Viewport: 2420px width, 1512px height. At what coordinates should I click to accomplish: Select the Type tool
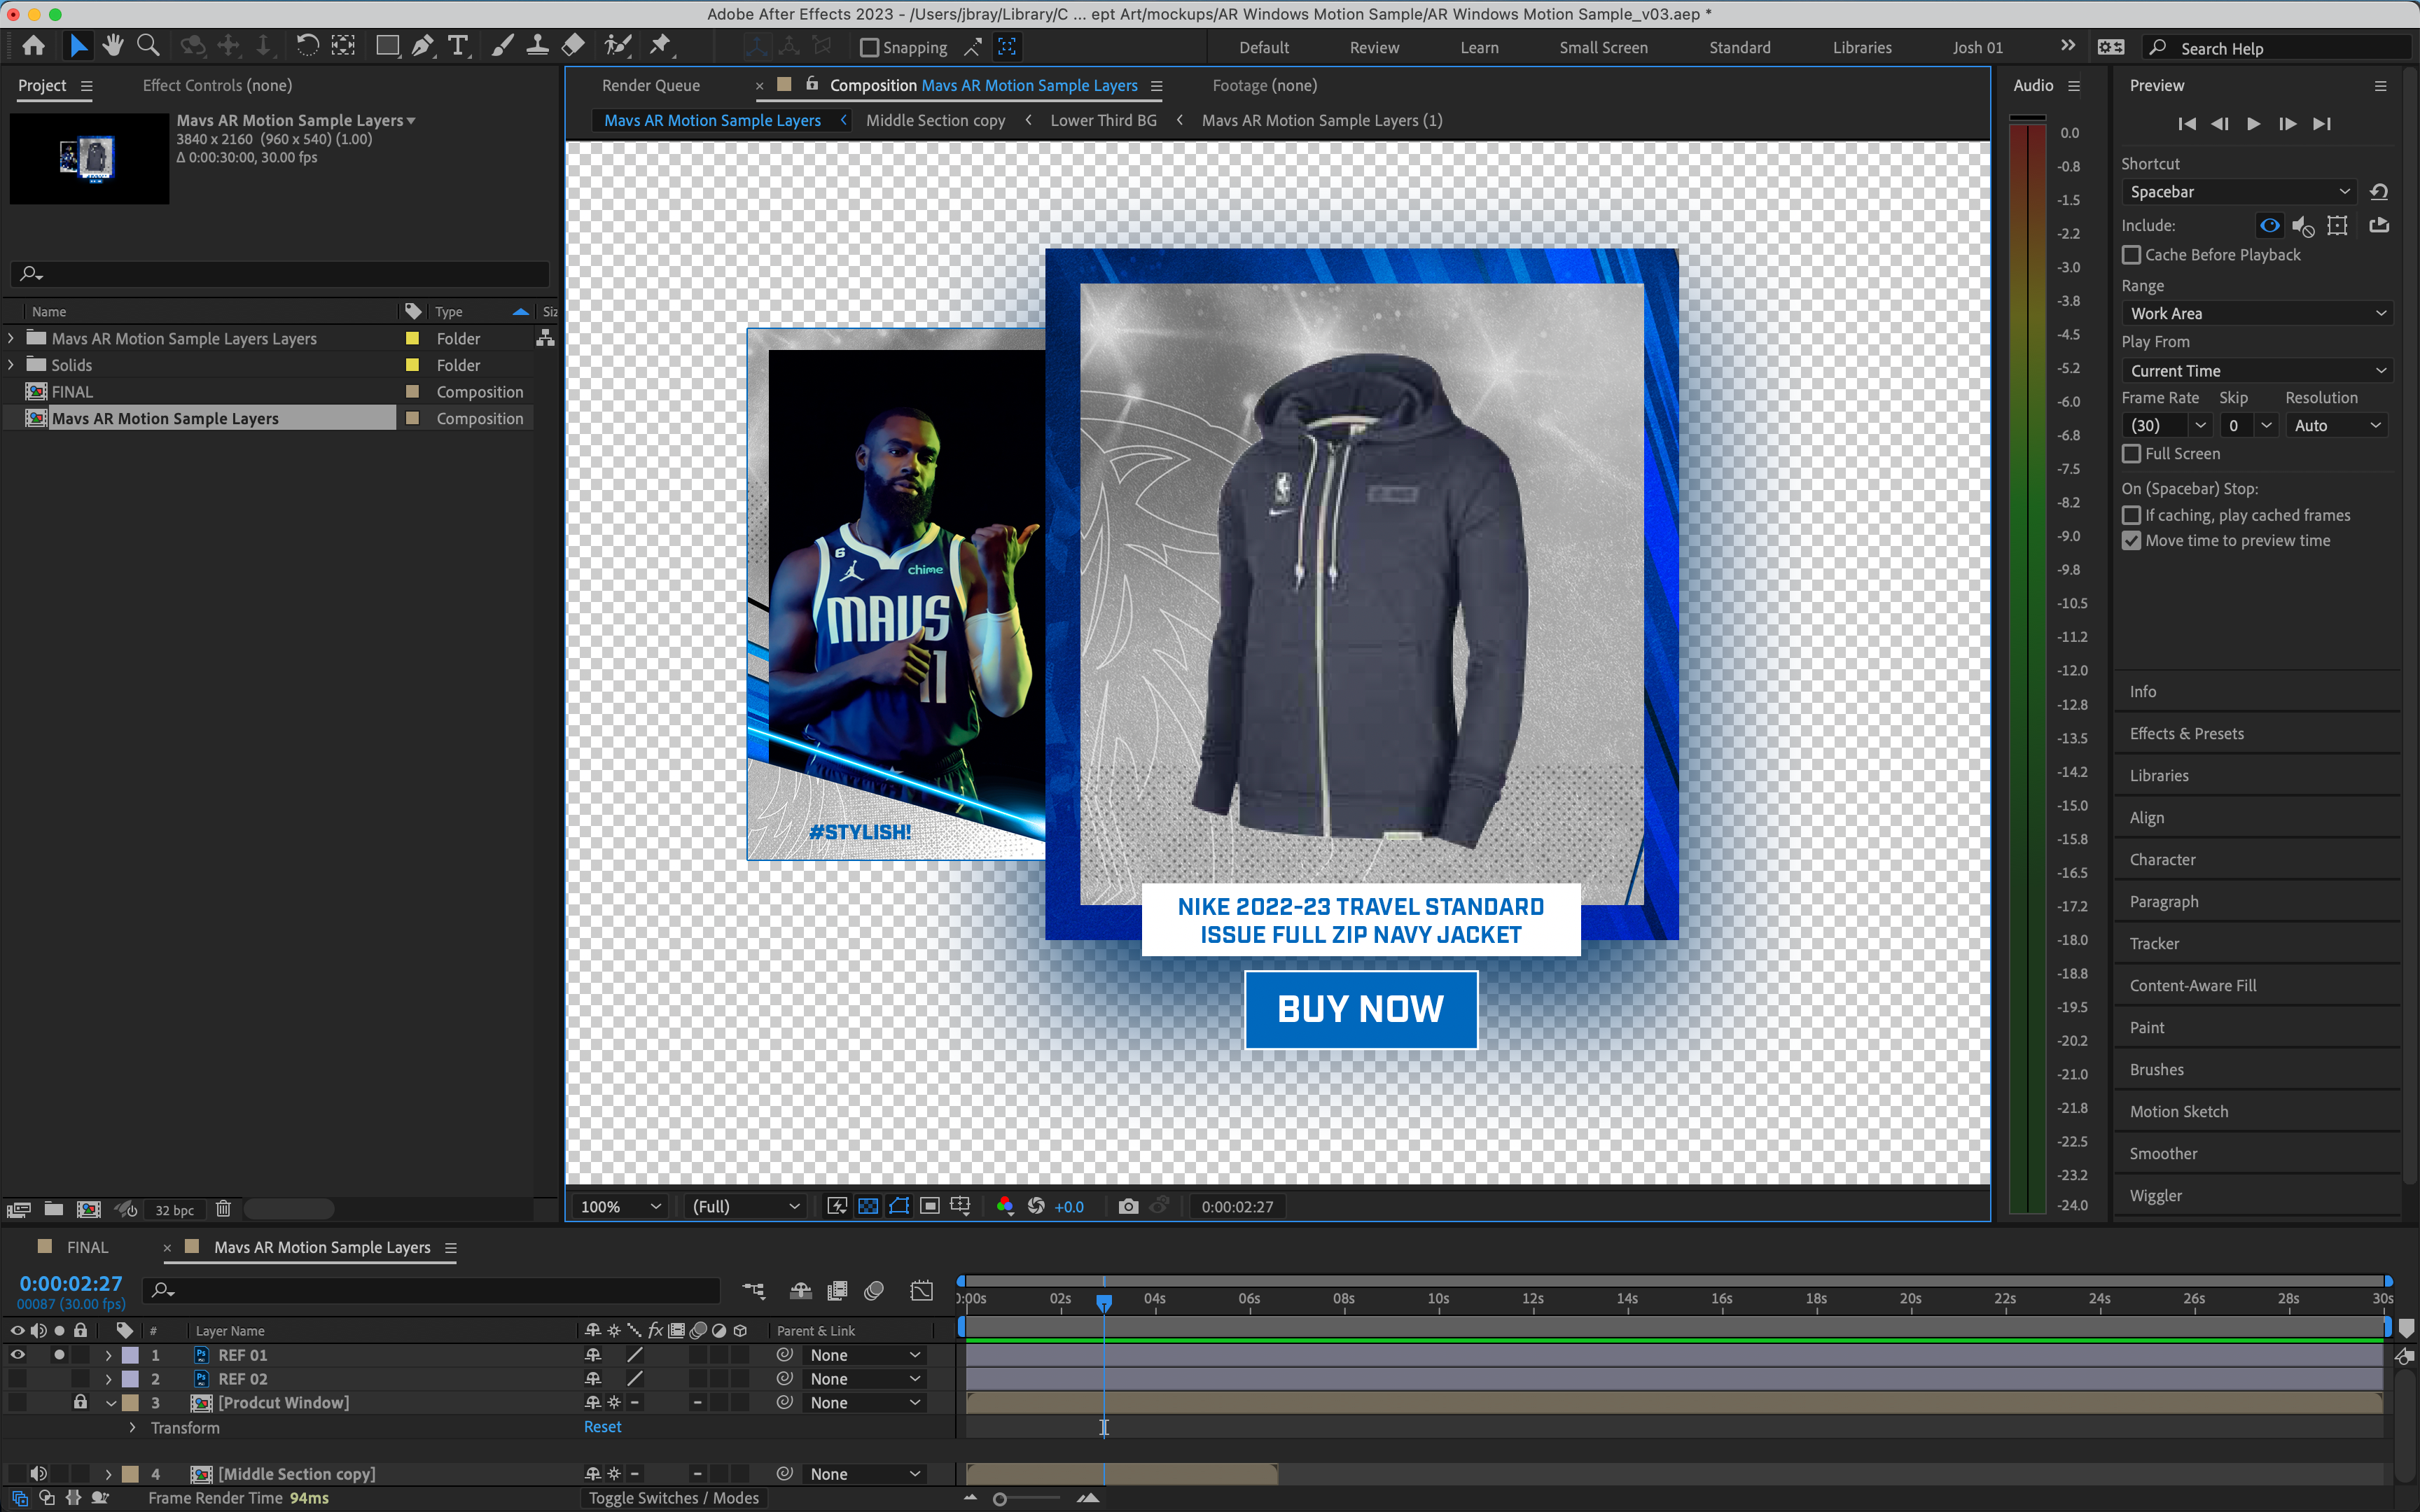coord(458,46)
